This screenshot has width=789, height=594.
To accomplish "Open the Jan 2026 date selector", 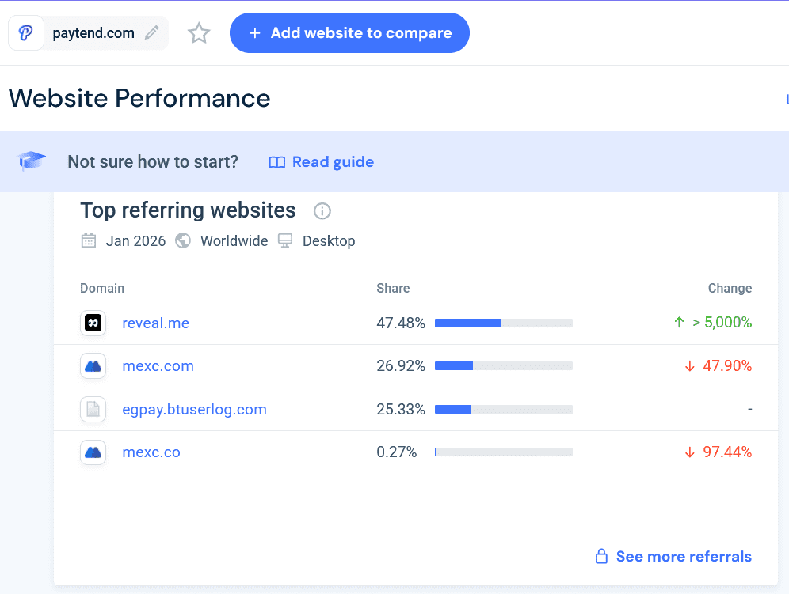I will click(x=135, y=240).
